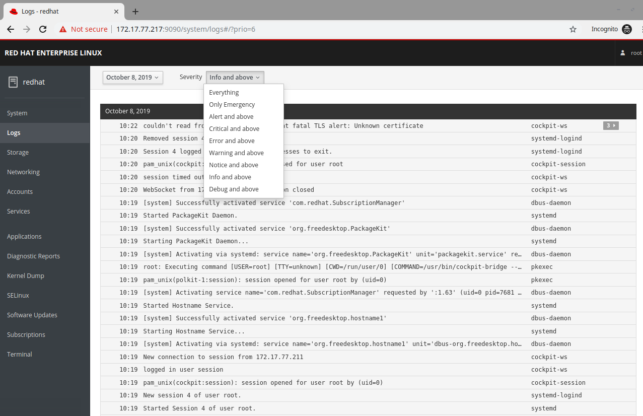
Task: Select "Only Emergency" severity filter
Action: [x=232, y=104]
